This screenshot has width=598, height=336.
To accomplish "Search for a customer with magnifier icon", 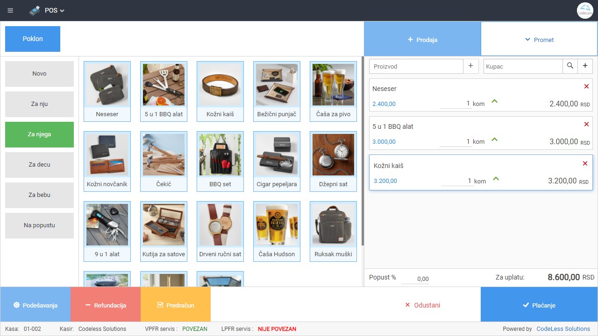I will tap(570, 66).
